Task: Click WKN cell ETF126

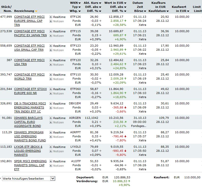Action: pyautogui.click(x=75, y=17)
